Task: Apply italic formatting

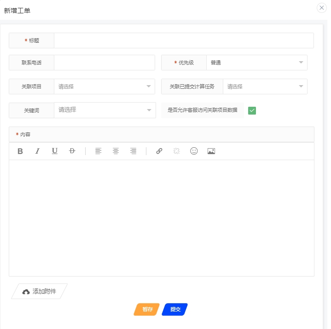Action: 37,151
